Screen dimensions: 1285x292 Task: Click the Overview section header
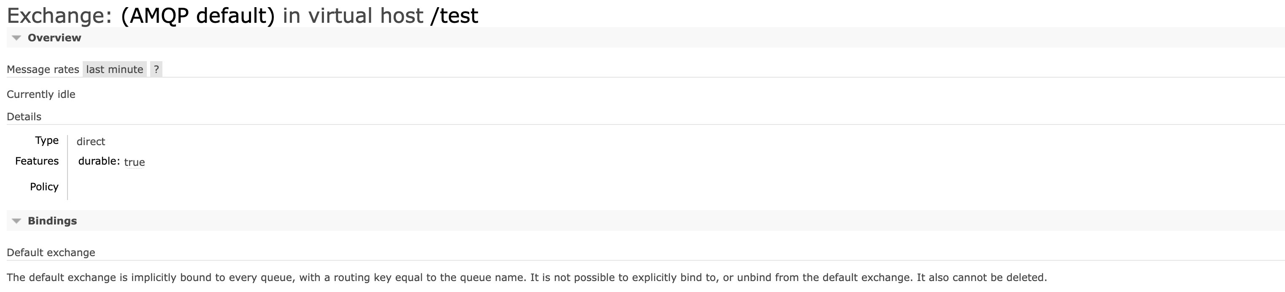55,38
